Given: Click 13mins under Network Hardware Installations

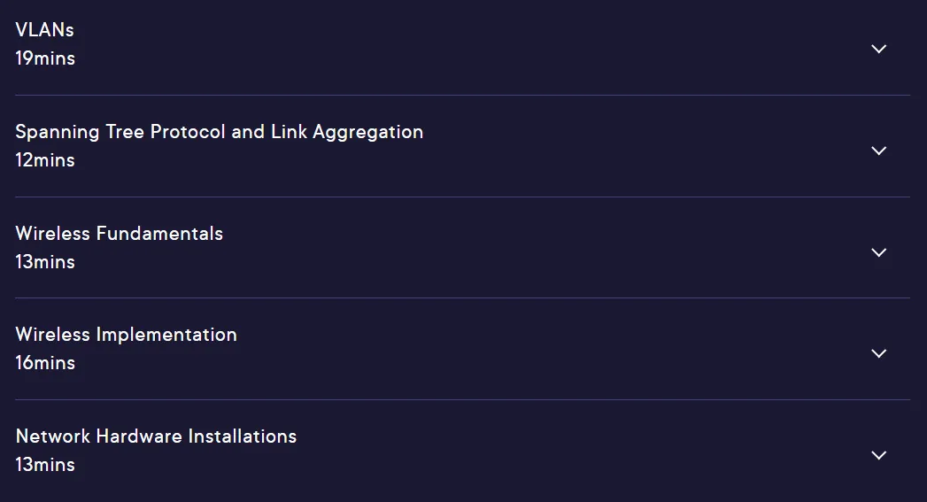Looking at the screenshot, I should pos(45,464).
